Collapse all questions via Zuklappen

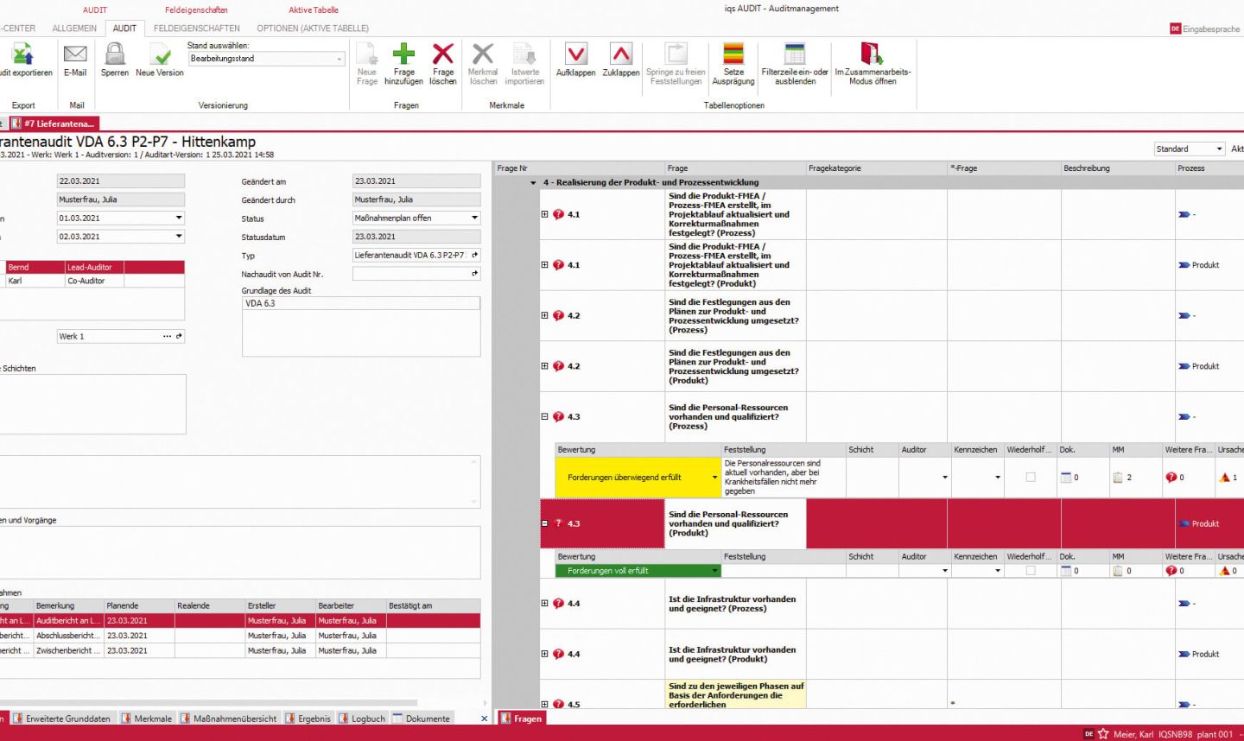(619, 60)
